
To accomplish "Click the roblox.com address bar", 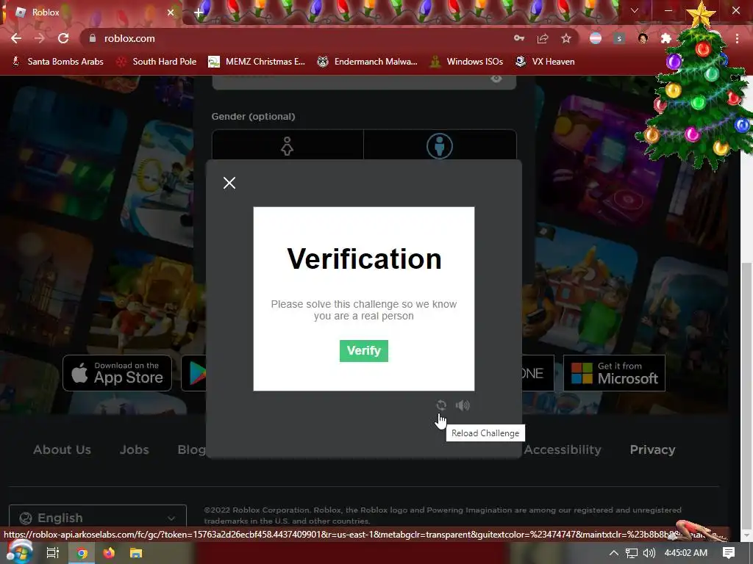I will (x=298, y=38).
